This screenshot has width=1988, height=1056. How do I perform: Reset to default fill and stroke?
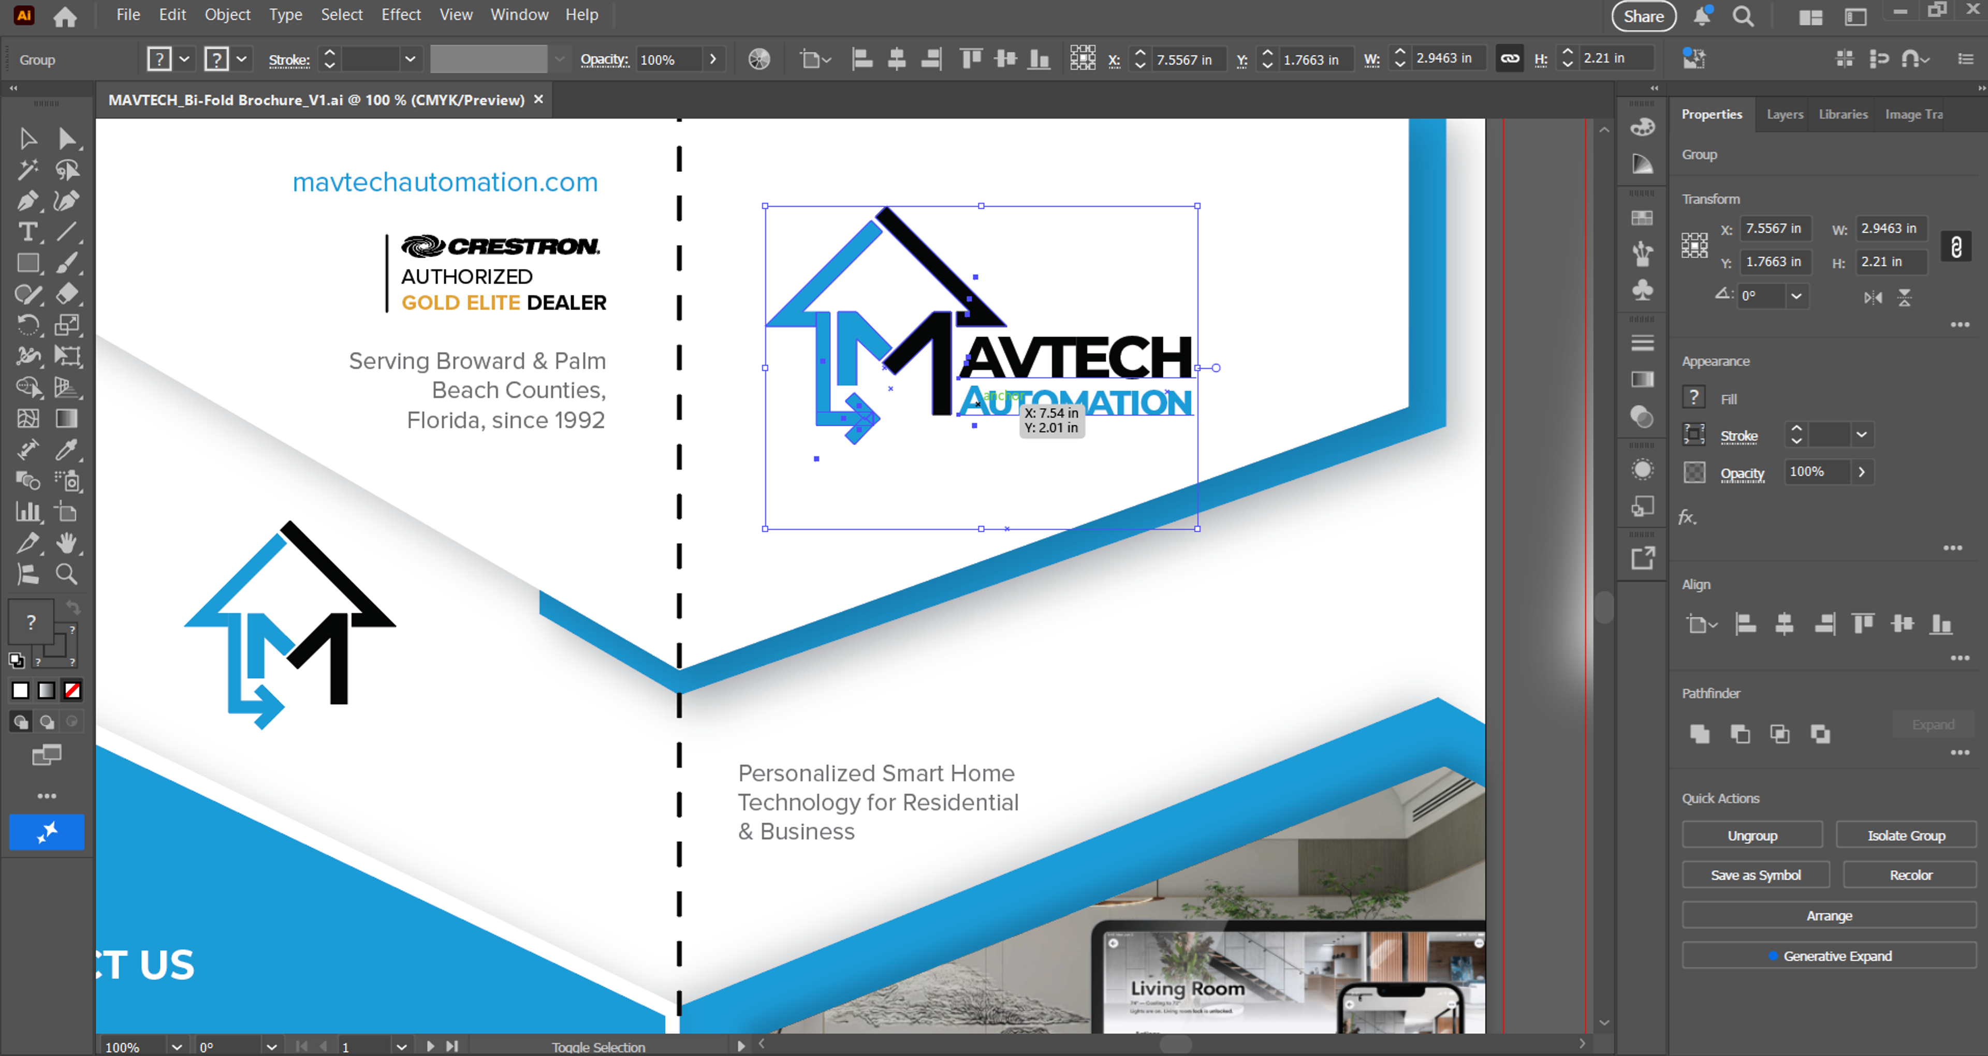16,660
